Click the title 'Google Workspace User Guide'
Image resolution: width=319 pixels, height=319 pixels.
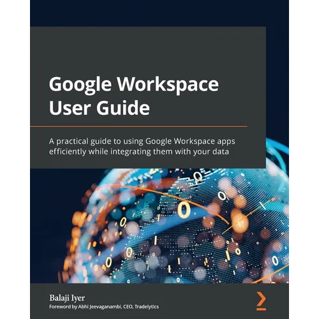tap(134, 96)
